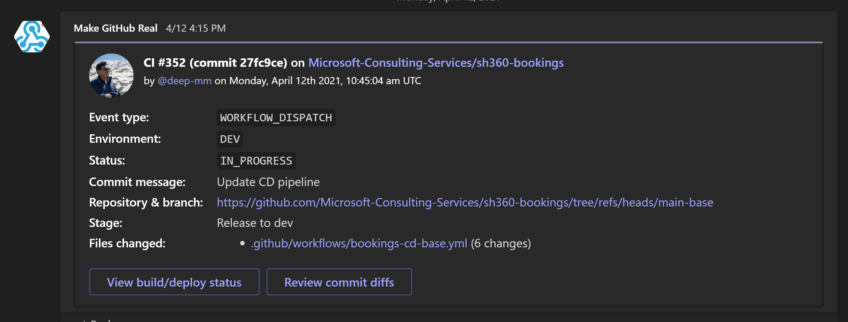Click the 'Repository & branch:' label

tap(146, 202)
